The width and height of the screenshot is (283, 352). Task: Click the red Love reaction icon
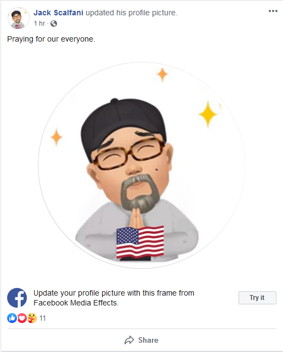tap(22, 318)
